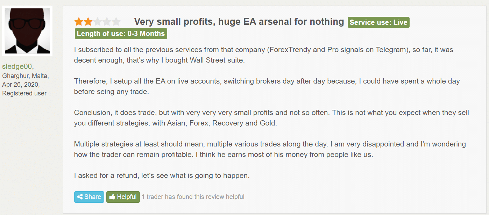
Task: Click the first orange rating star
Action: click(79, 22)
